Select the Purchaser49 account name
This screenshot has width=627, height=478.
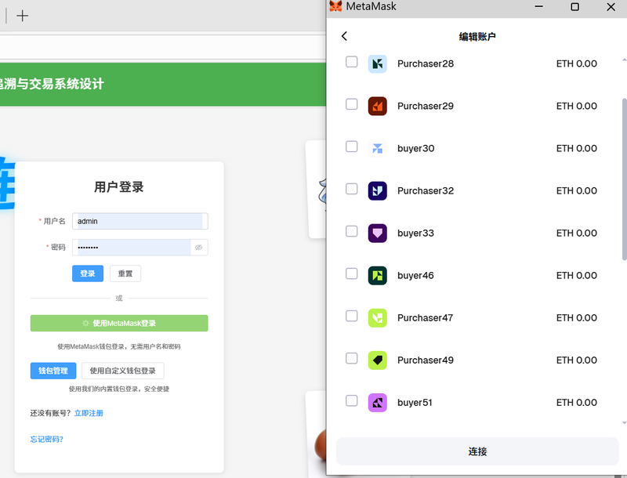pos(426,360)
